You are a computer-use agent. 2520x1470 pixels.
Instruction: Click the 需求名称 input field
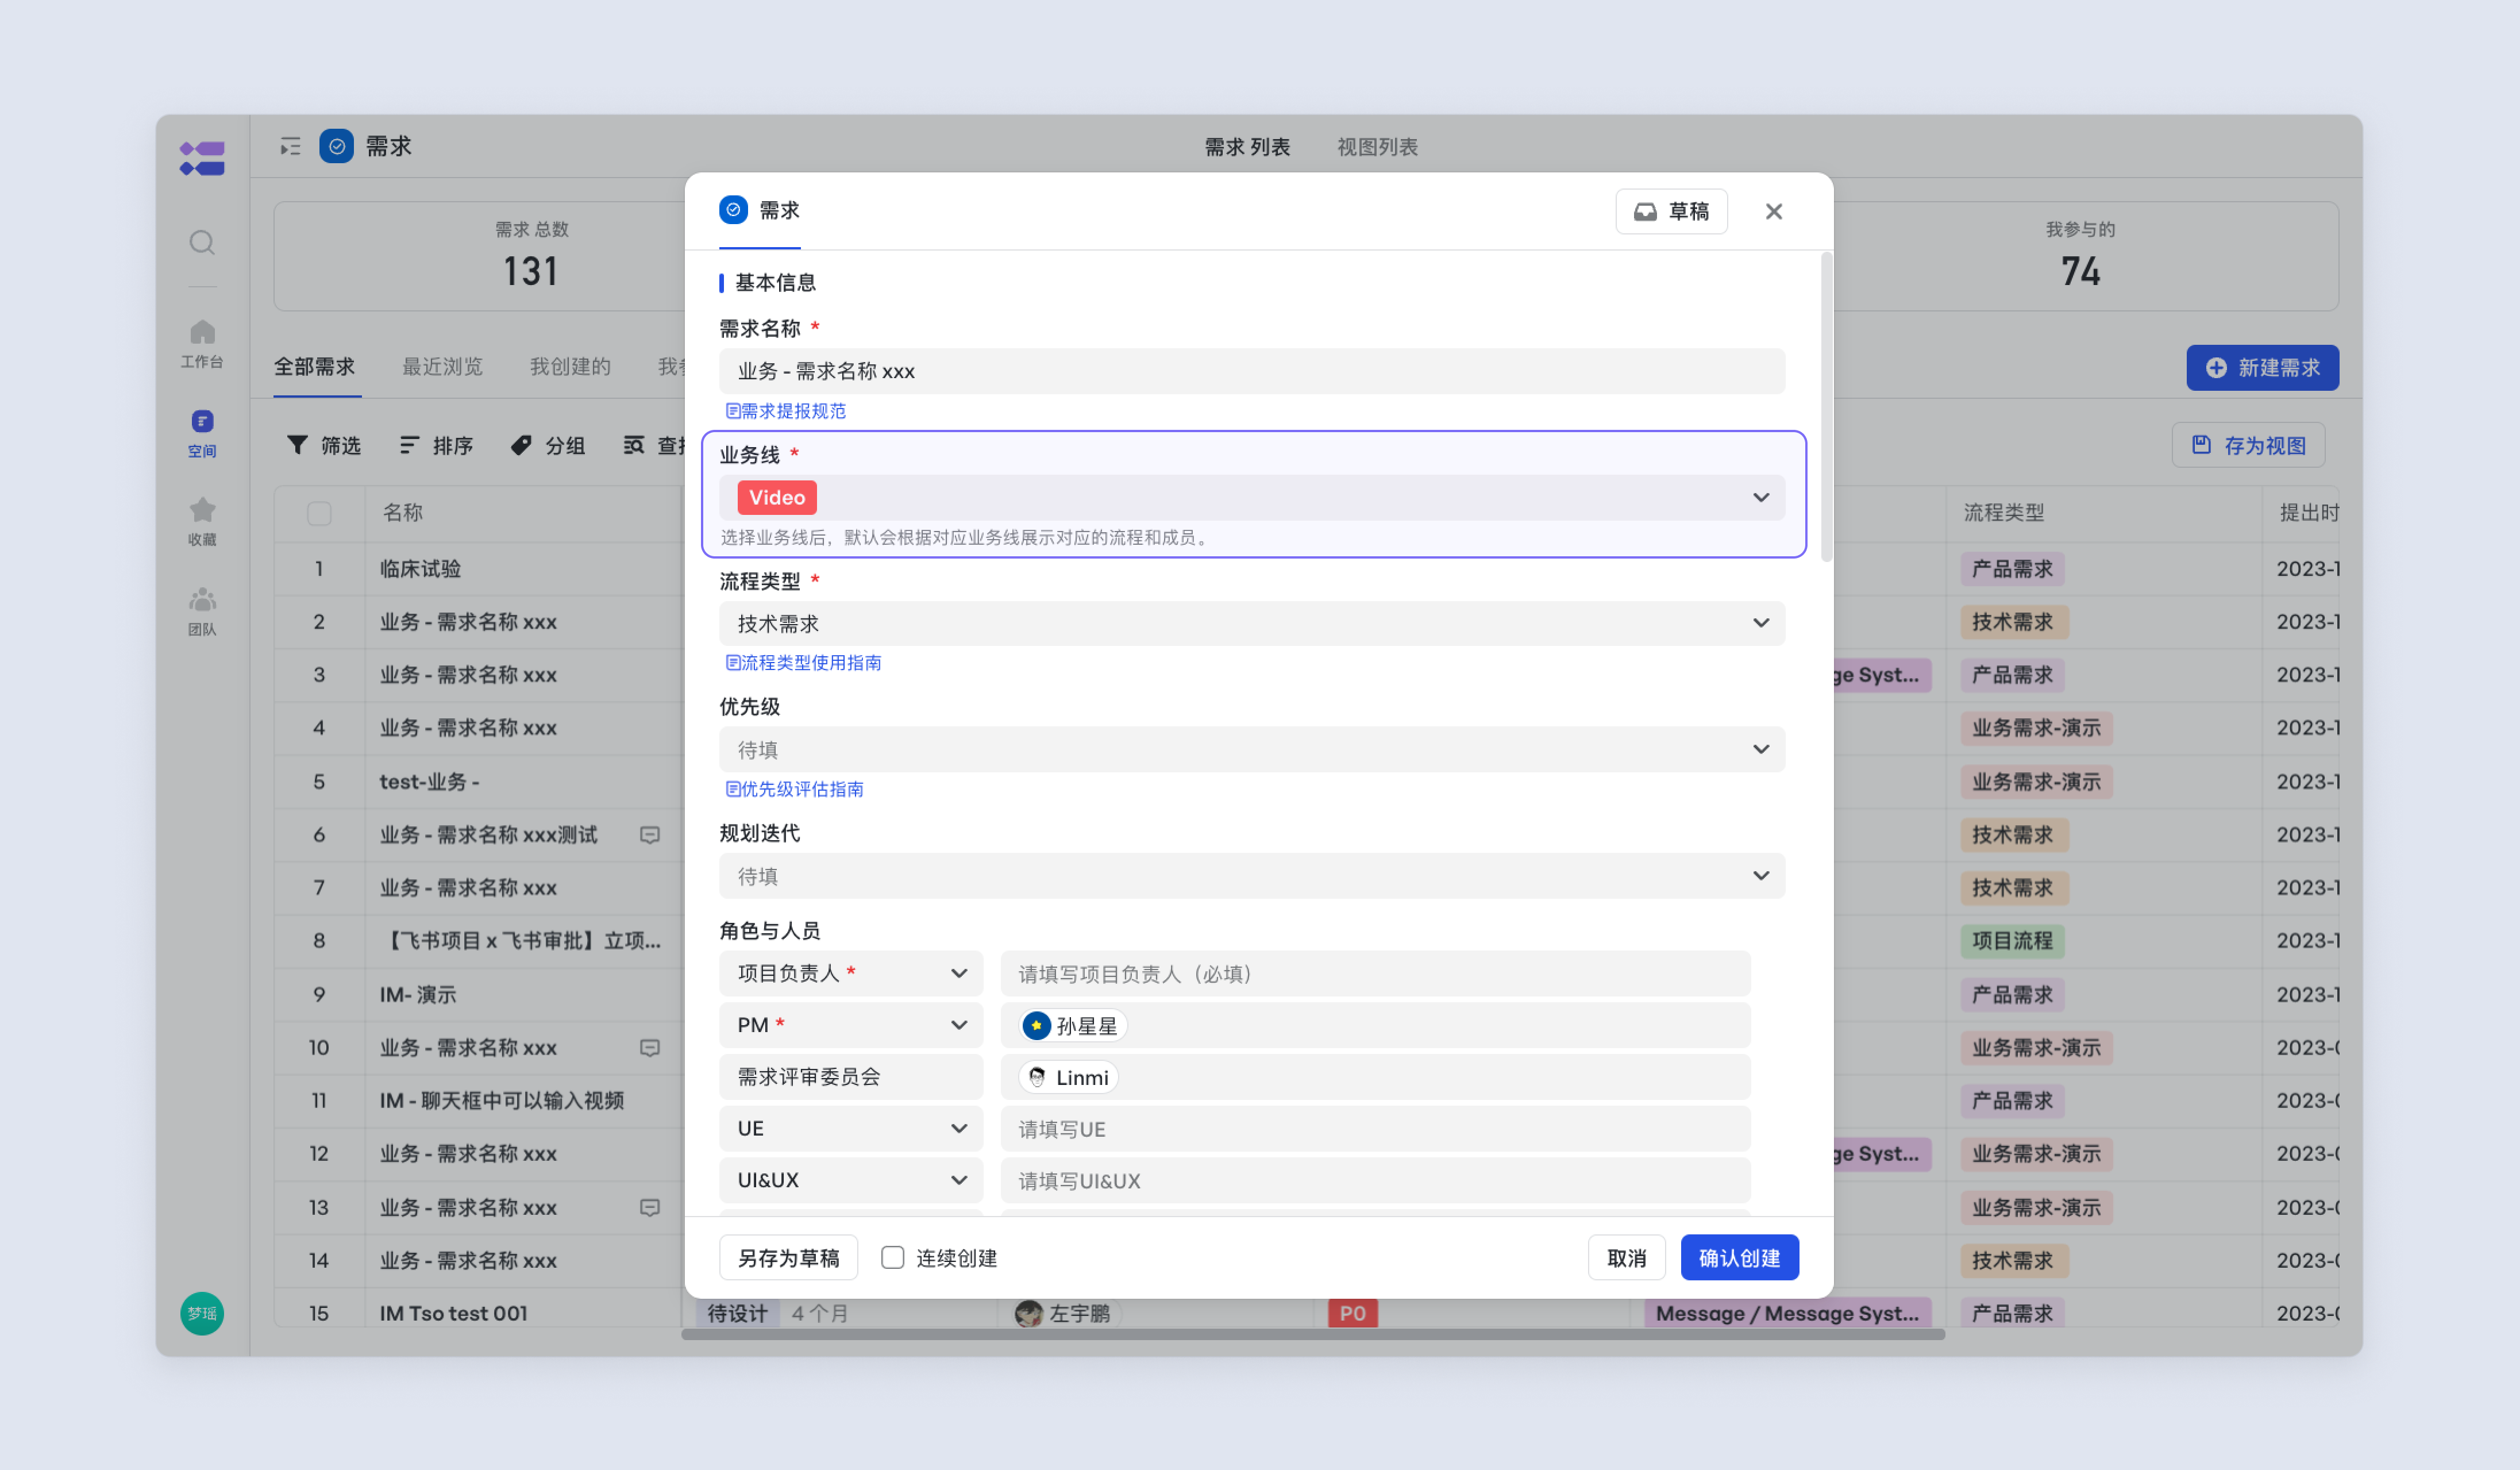(1252, 371)
